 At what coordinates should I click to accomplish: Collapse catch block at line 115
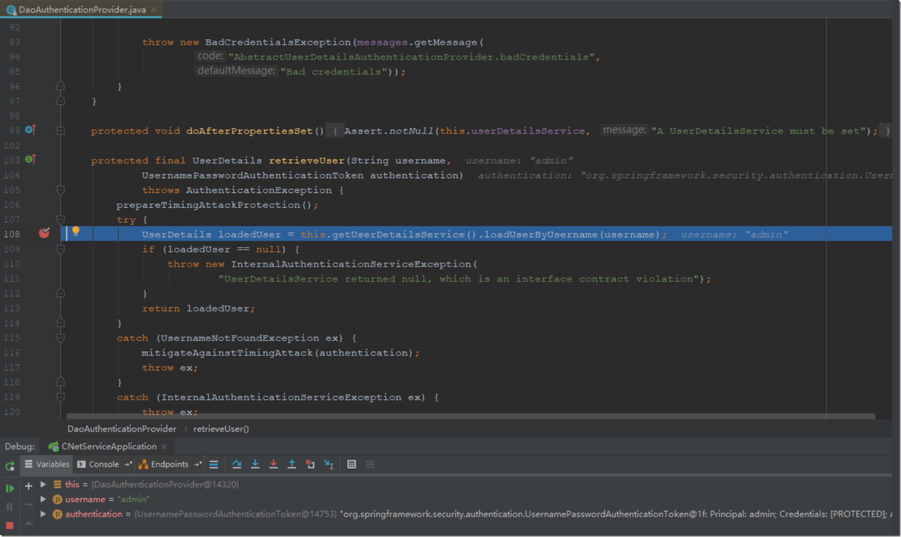[61, 338]
